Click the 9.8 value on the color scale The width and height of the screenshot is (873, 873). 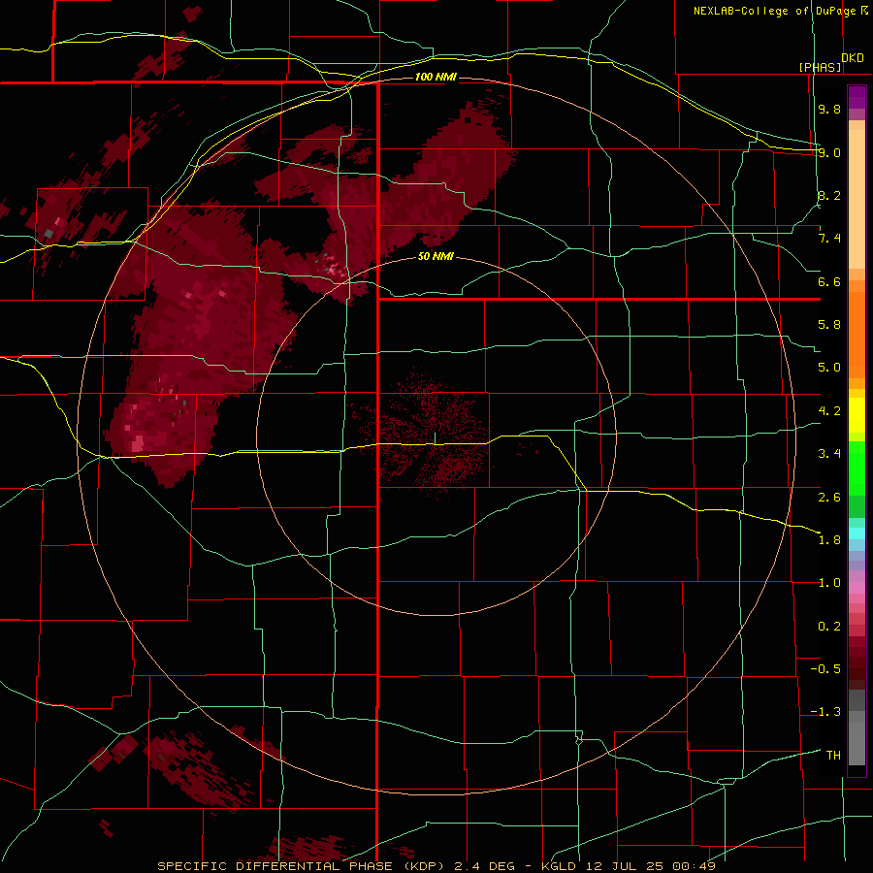(x=829, y=110)
